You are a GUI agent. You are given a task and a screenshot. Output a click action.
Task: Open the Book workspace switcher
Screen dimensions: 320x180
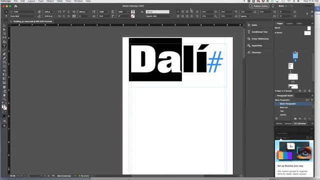(x=282, y=6)
